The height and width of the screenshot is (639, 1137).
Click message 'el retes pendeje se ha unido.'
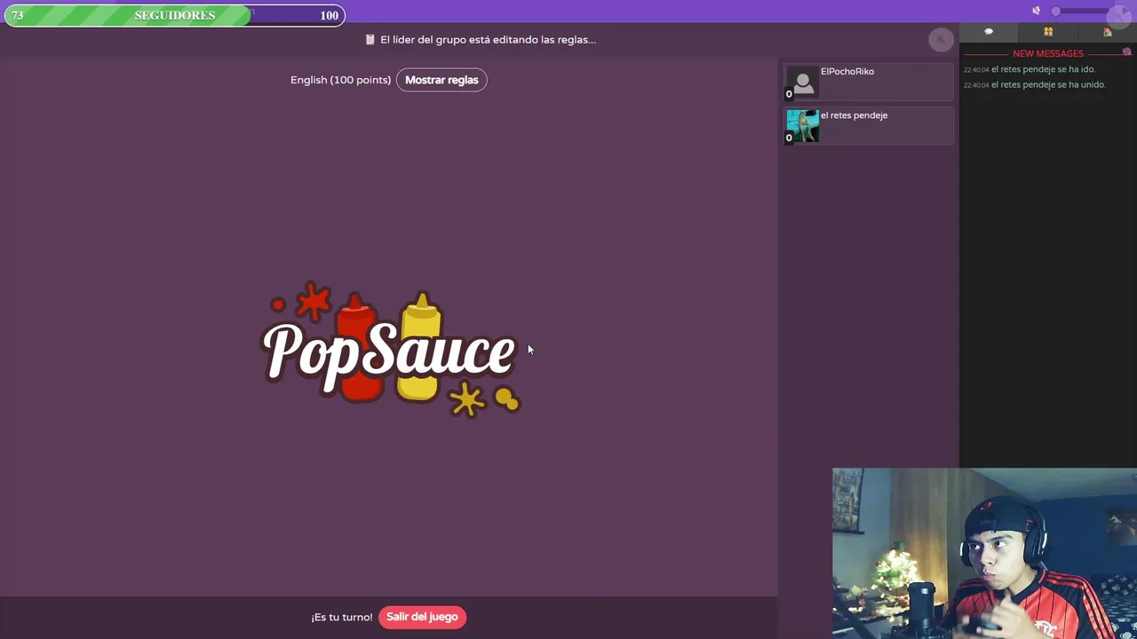(1048, 85)
